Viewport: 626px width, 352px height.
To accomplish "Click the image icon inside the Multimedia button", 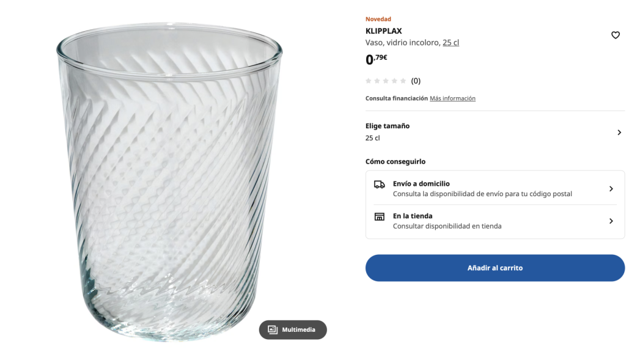I will [273, 329].
